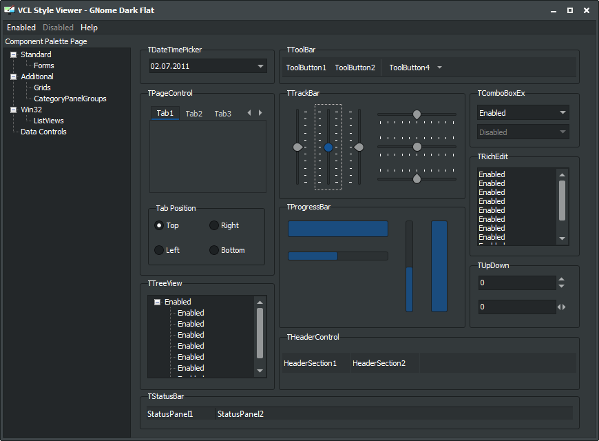Click the full horizontal progress bar
599x441 pixels.
click(338, 229)
